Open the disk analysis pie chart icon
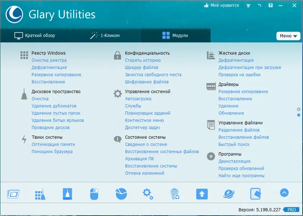Viewport: 303px width, 216px height. tap(121, 194)
